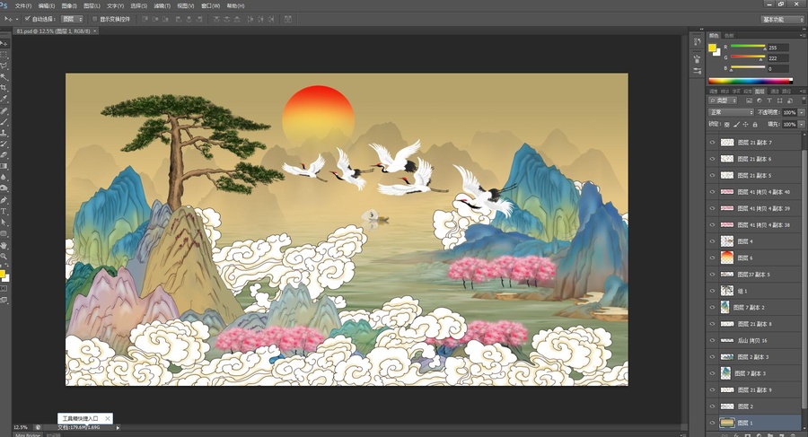Toggle the 自动选择 checkbox
The width and height of the screenshot is (808, 437).
[28, 19]
